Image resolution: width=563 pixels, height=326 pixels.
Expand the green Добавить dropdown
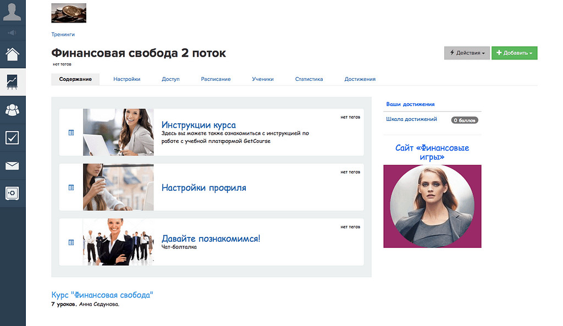click(x=514, y=53)
